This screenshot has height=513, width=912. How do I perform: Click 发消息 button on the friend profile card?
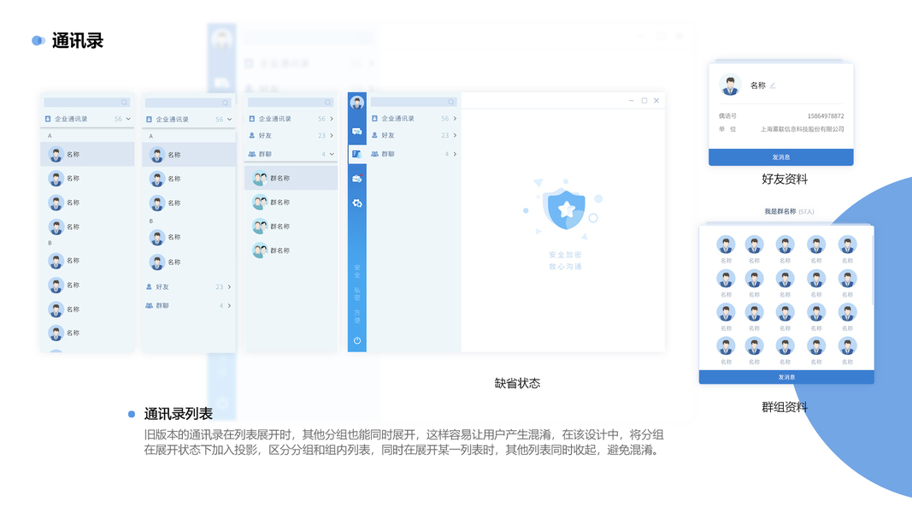(780, 157)
